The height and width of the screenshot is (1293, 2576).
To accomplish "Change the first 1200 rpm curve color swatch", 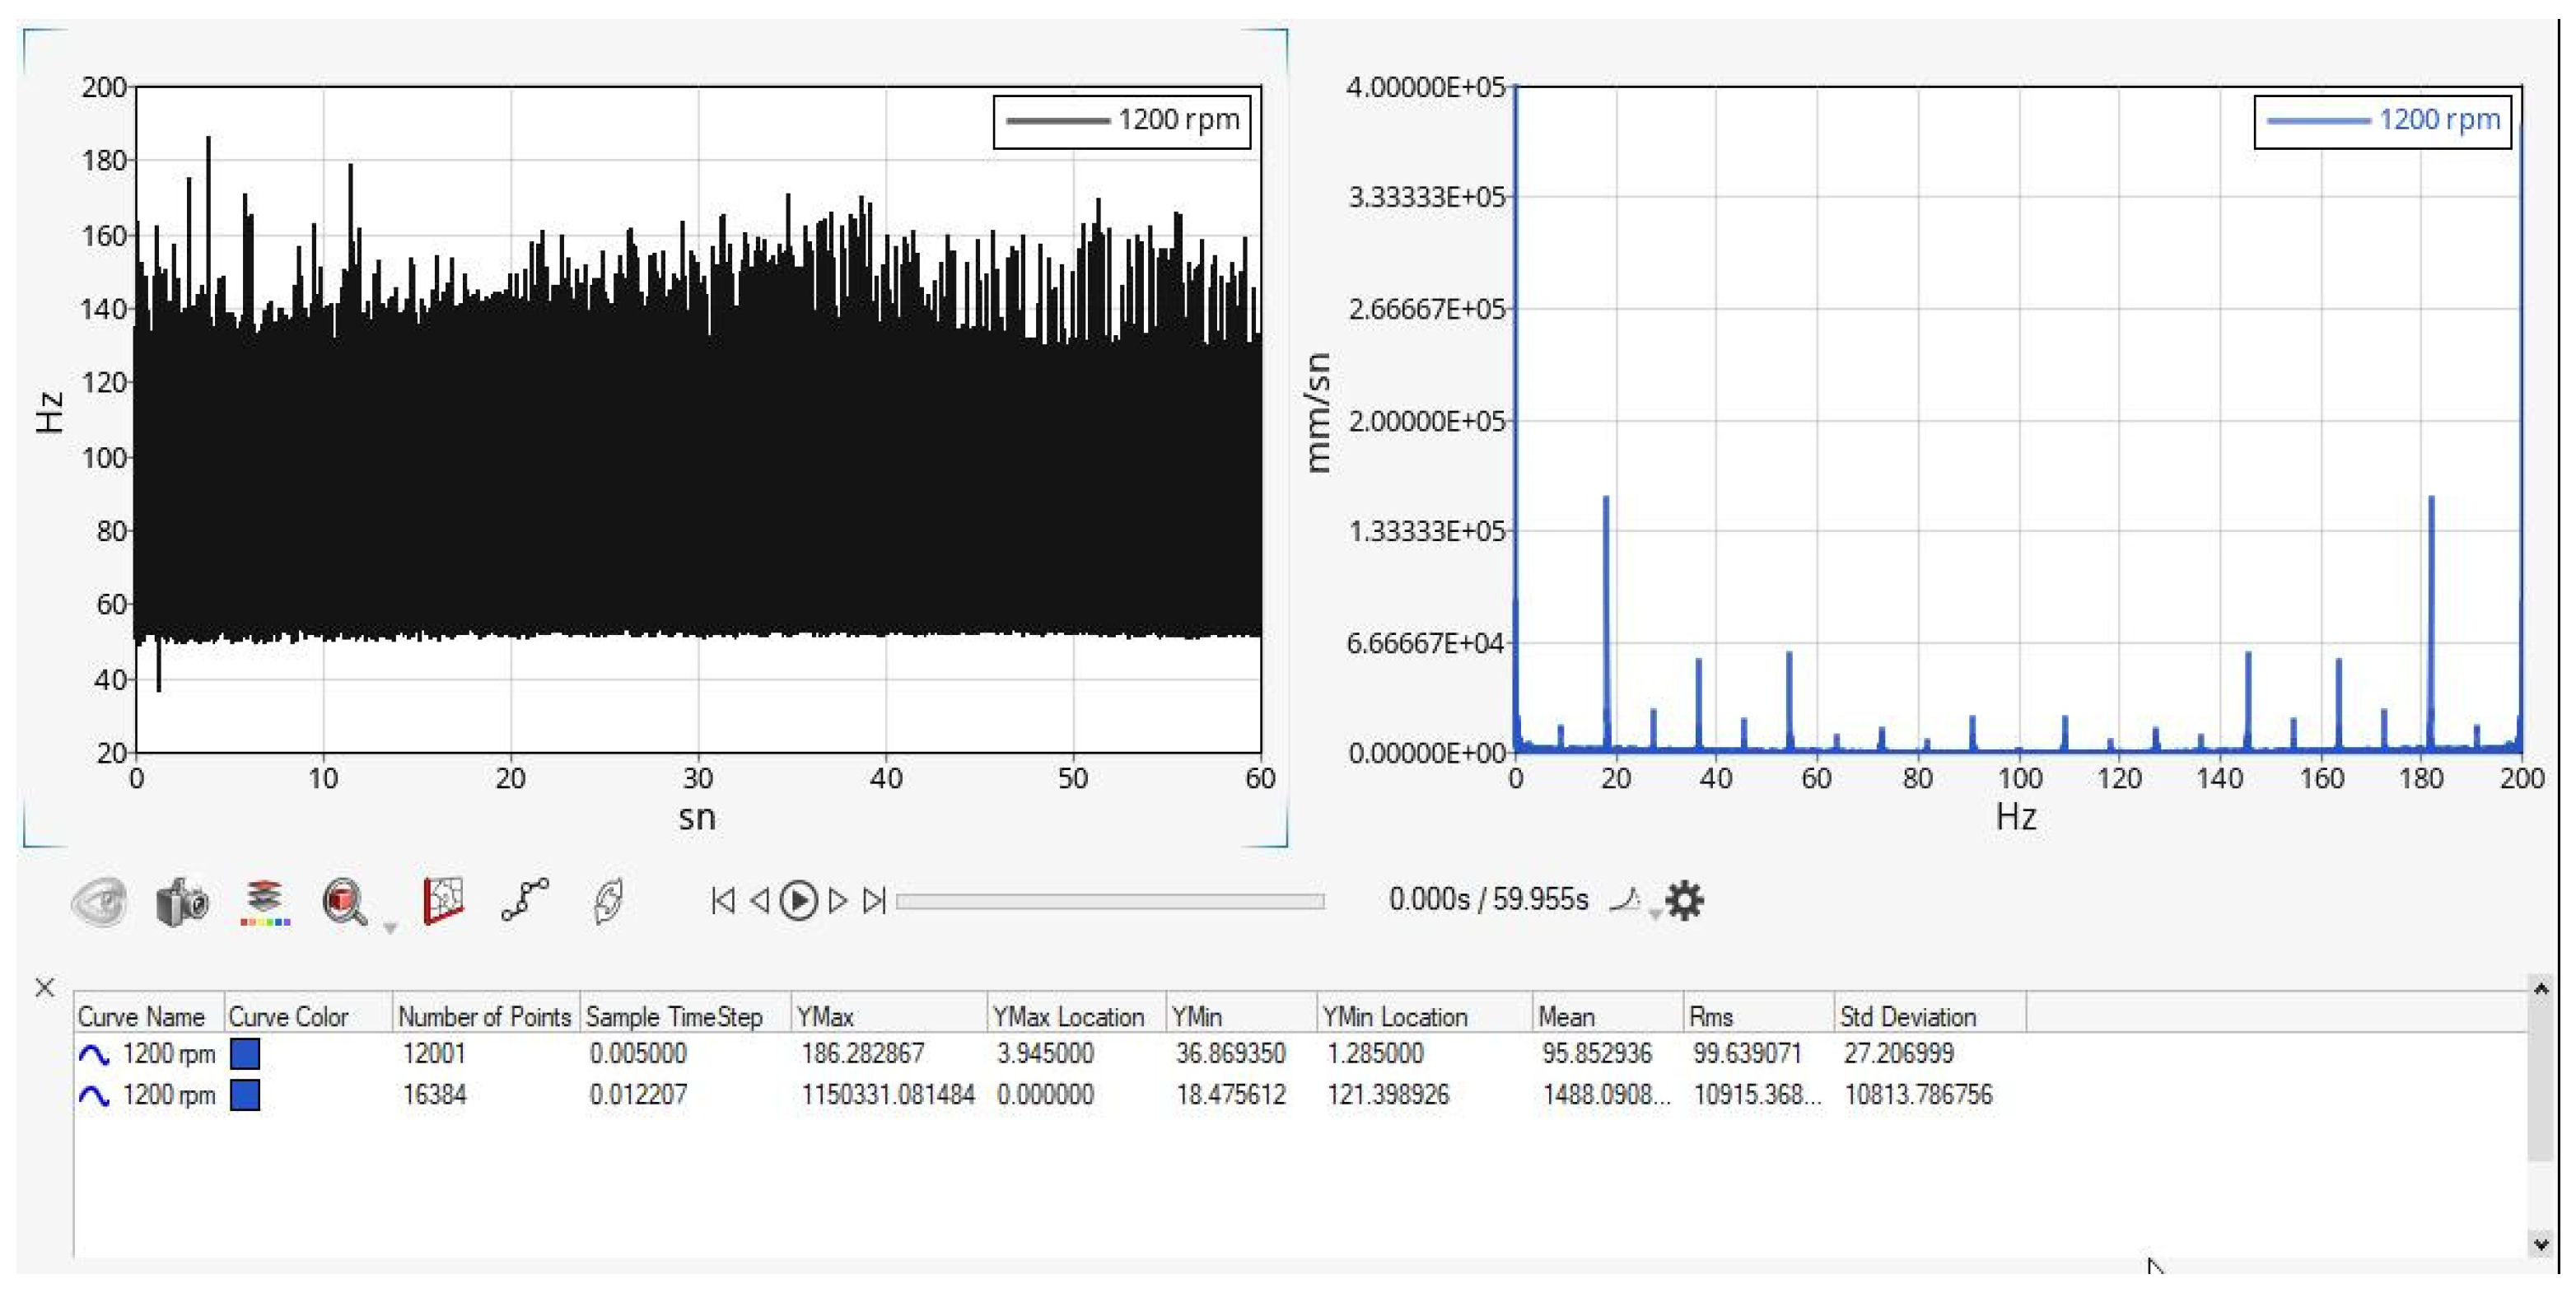I will click(x=246, y=1053).
